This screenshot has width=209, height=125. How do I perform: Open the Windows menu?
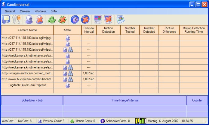tap(41, 11)
